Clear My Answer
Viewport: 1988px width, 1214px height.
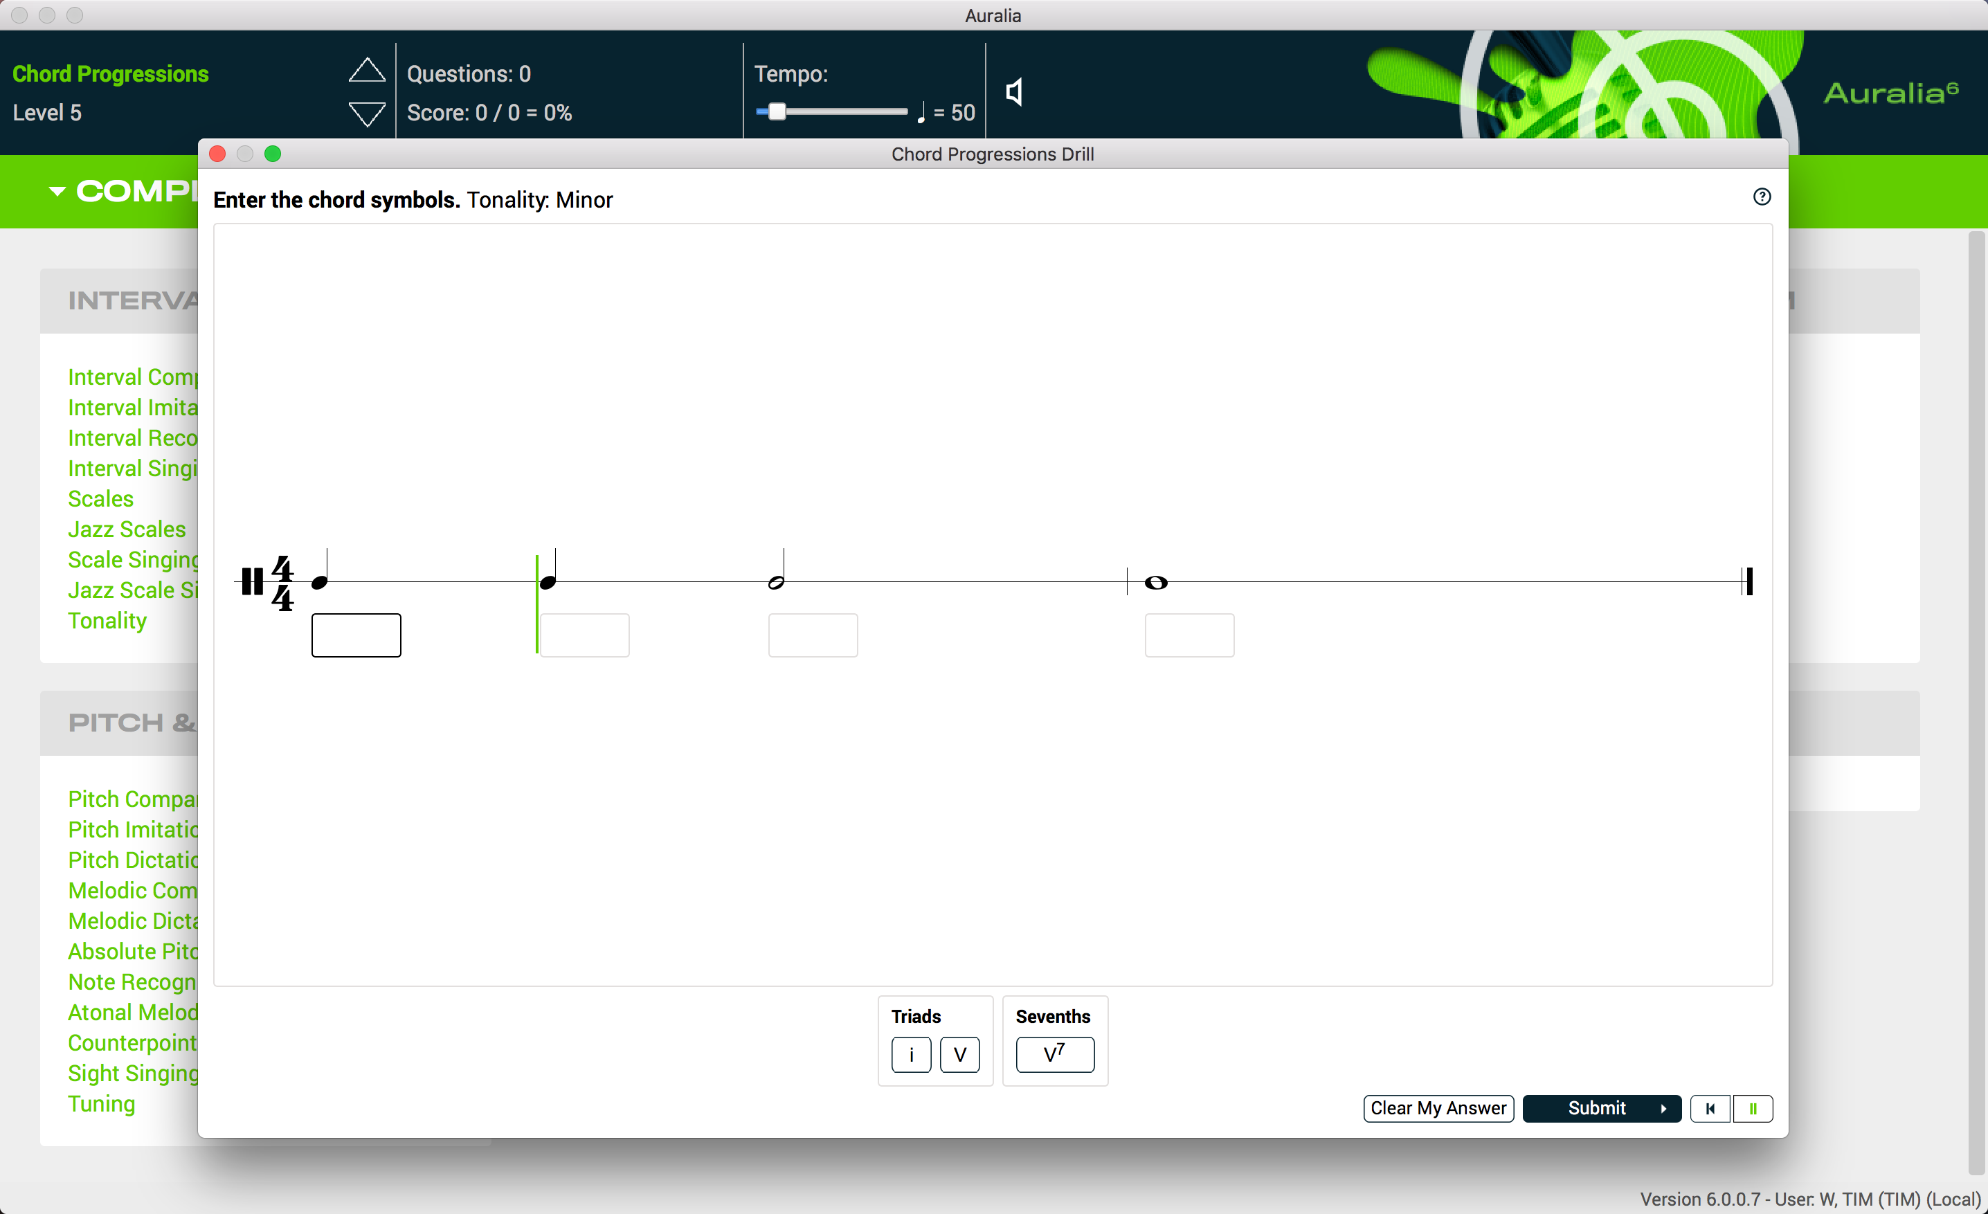click(x=1438, y=1108)
